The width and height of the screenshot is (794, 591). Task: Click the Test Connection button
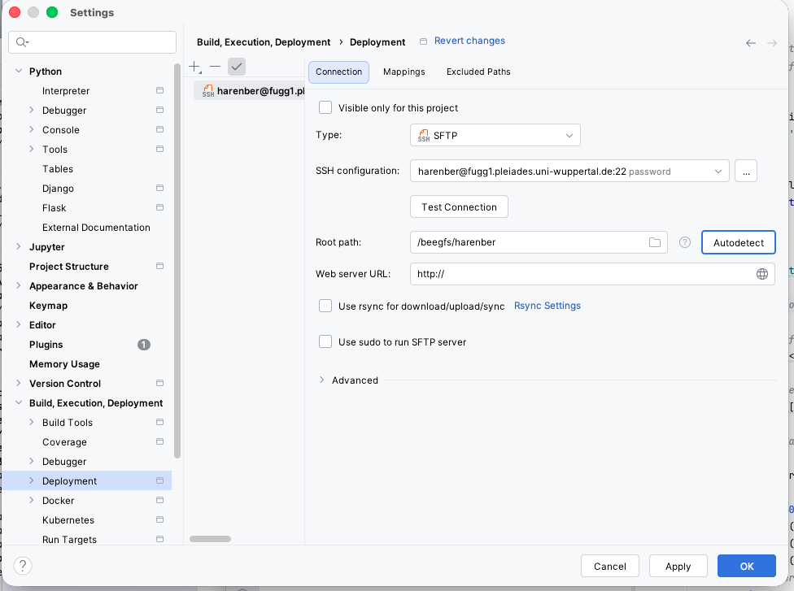coord(459,207)
